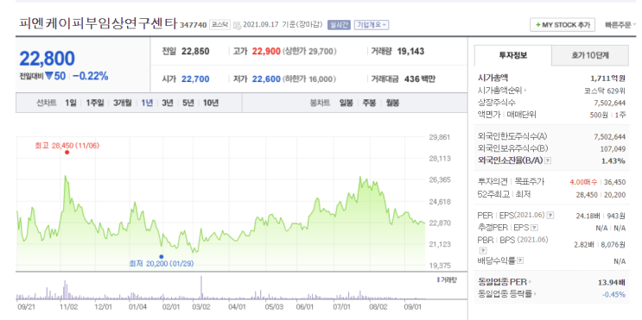Image resolution: width=642 pixels, height=320 pixels.
Task: Click the stock name 피엔케이피부임상연구센타
Action: coord(98,23)
